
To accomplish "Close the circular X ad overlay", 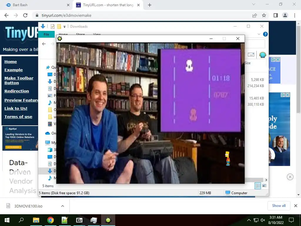I will [290, 177].
